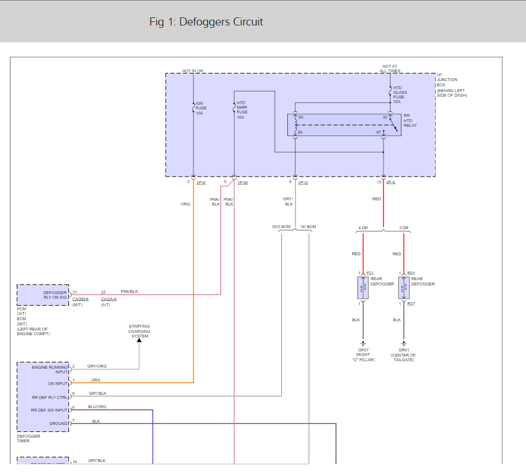Screen dimensions: 526x473
Task: Open the R07 connector reference
Action: [x=411, y=304]
